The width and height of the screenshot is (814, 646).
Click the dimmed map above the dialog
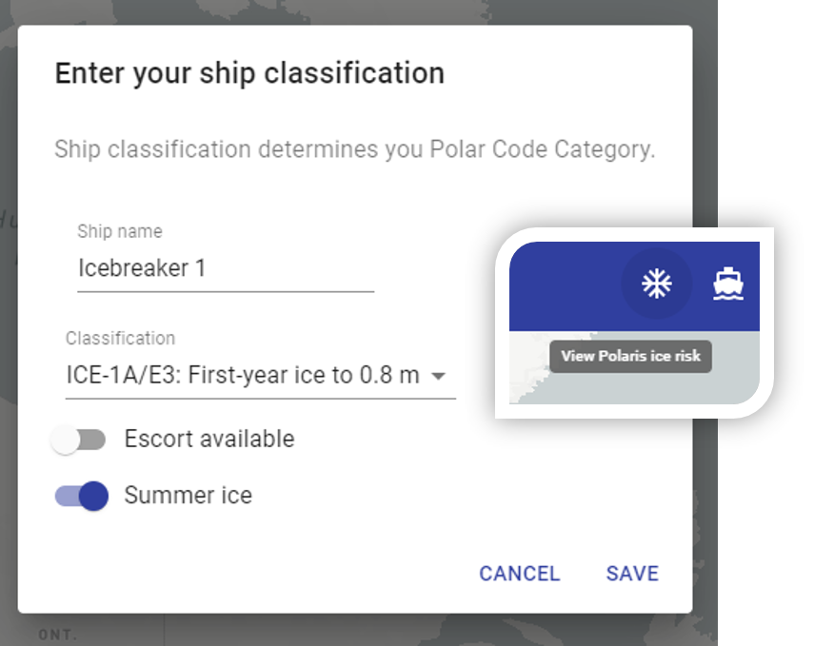coord(286,11)
